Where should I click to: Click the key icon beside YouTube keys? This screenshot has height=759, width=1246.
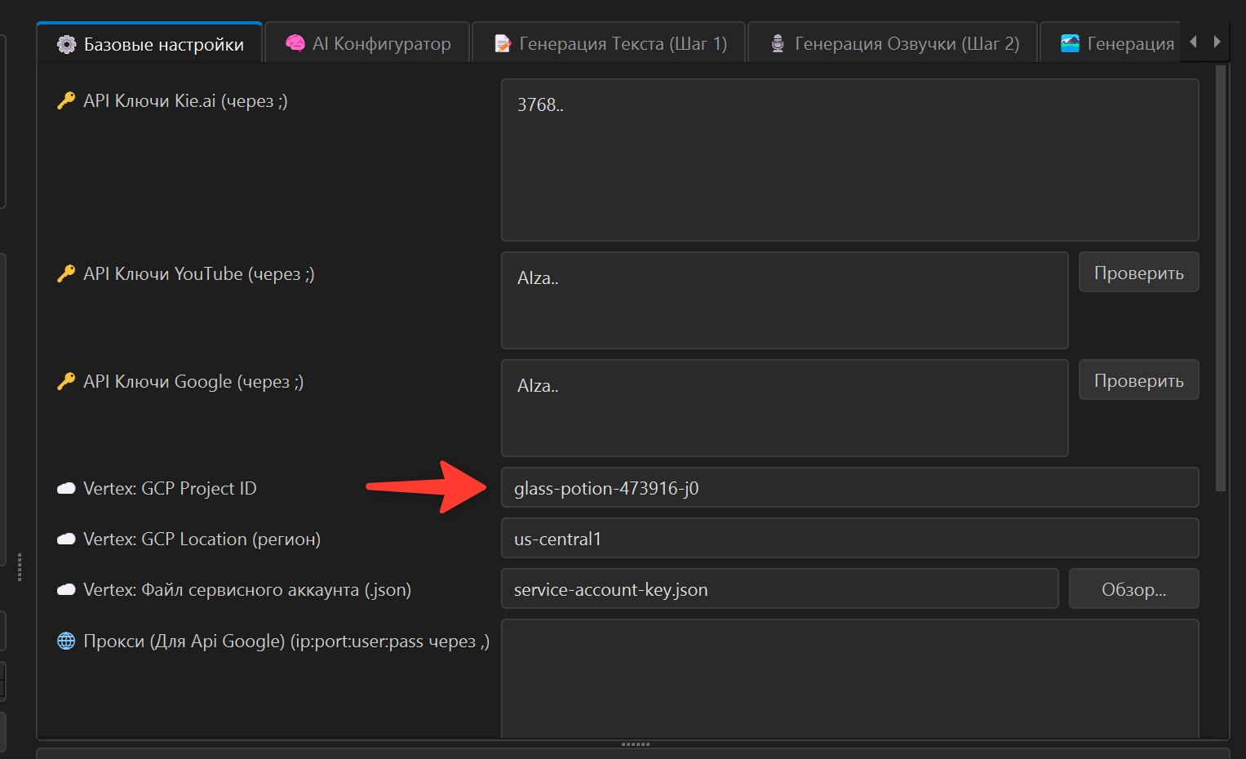[x=66, y=274]
